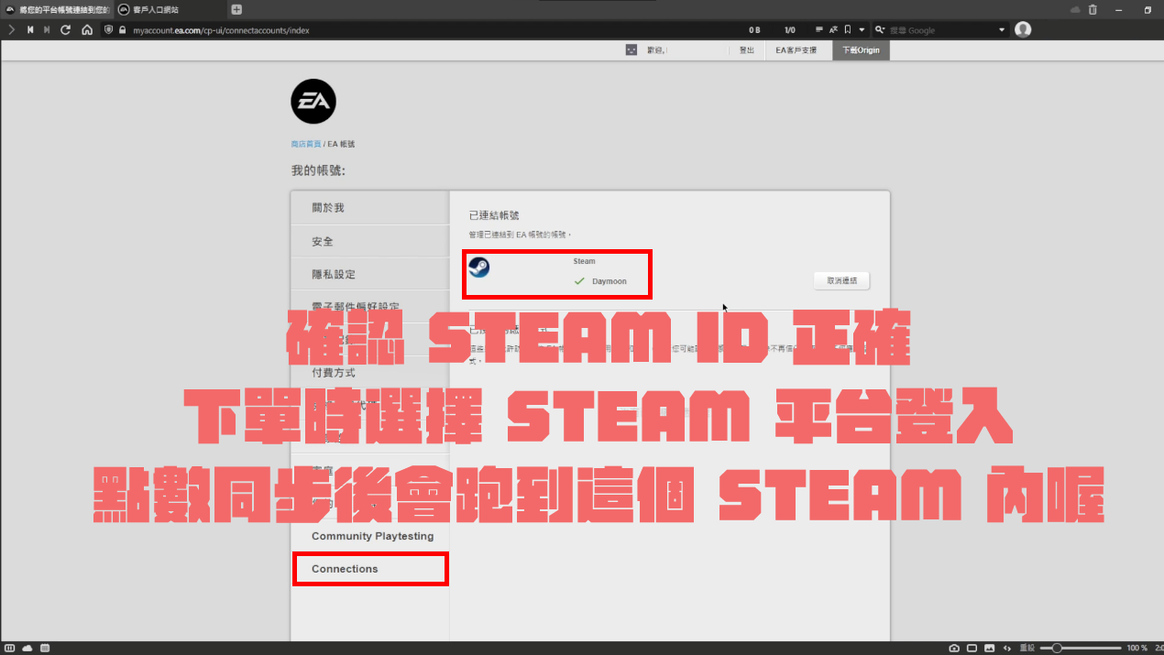Click the 登出 logout link
This screenshot has width=1164, height=655.
[747, 50]
